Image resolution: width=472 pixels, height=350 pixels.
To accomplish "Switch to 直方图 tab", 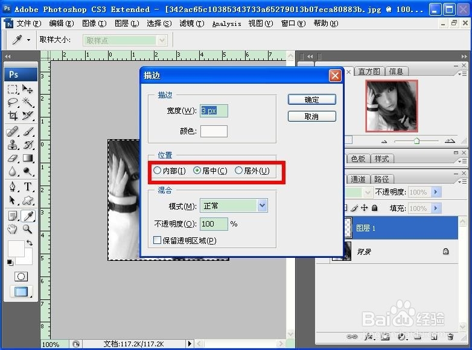I will tap(369, 72).
